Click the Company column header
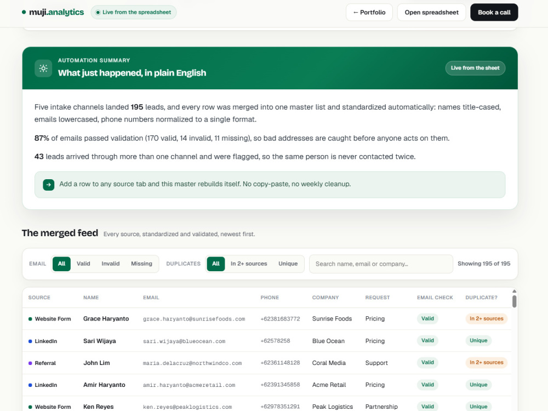 point(326,298)
